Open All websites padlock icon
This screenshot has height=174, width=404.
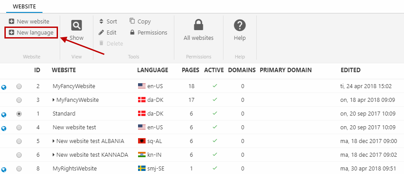[199, 25]
